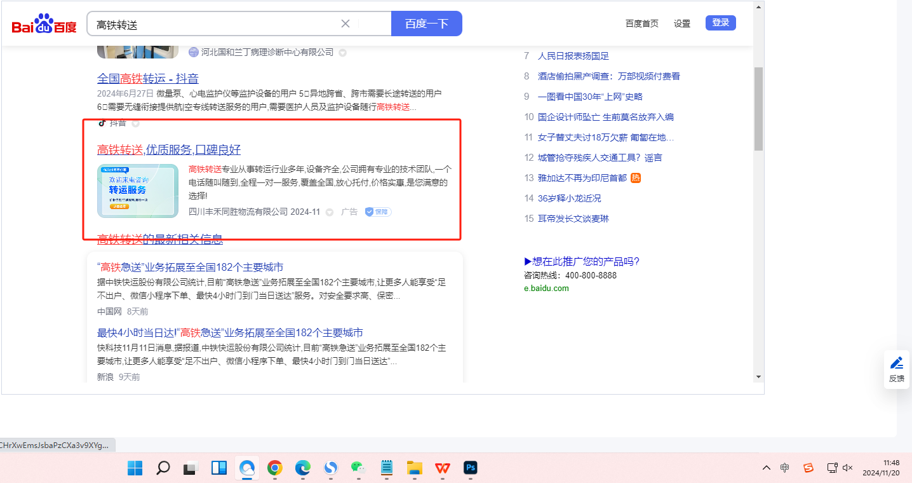Viewport: 912px width, 483px height.
Task: Expand the dropdown arrow next to 抖音 source
Action: click(x=135, y=123)
